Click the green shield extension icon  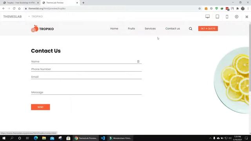pos(216,9)
